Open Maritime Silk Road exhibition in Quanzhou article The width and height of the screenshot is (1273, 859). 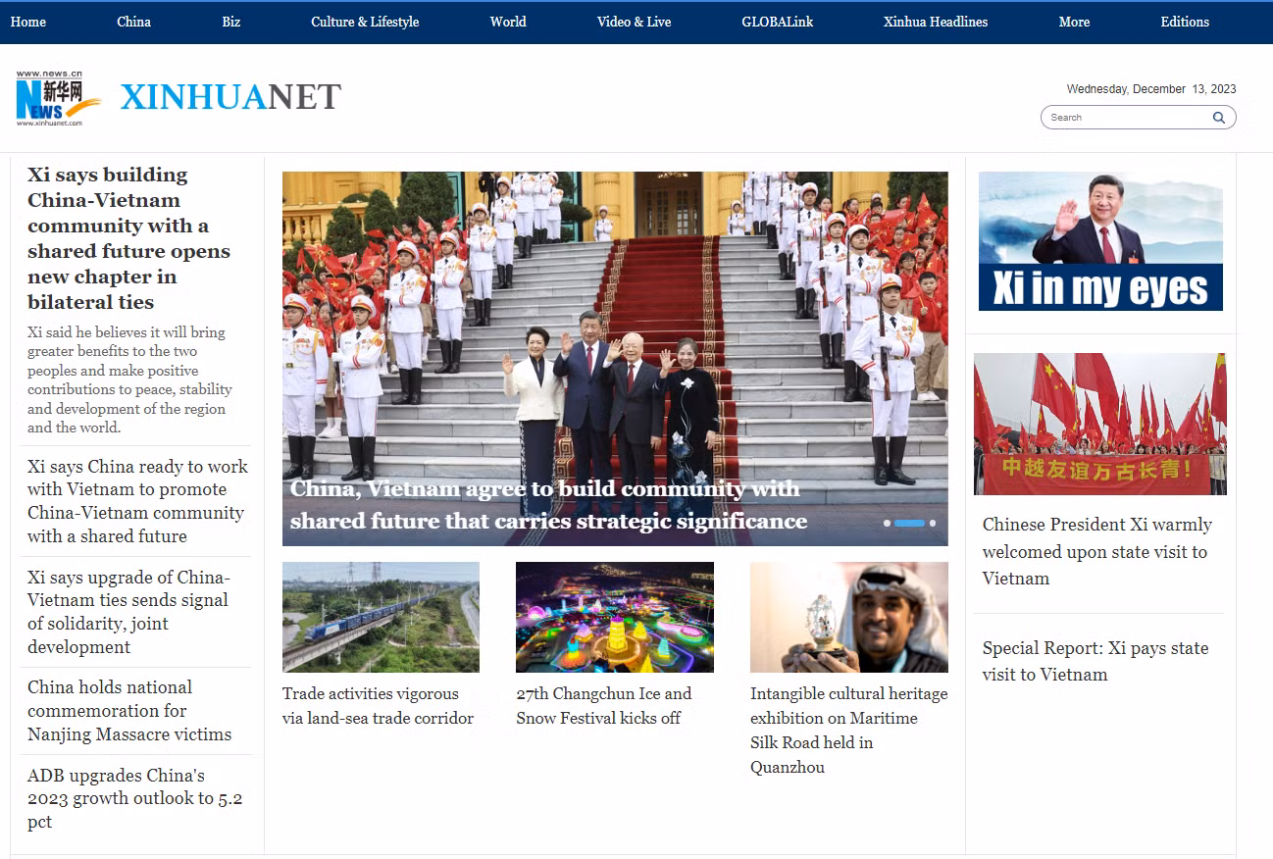click(849, 731)
